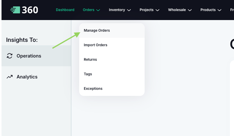Expand the Inventory dropdown chevron

point(129,10)
